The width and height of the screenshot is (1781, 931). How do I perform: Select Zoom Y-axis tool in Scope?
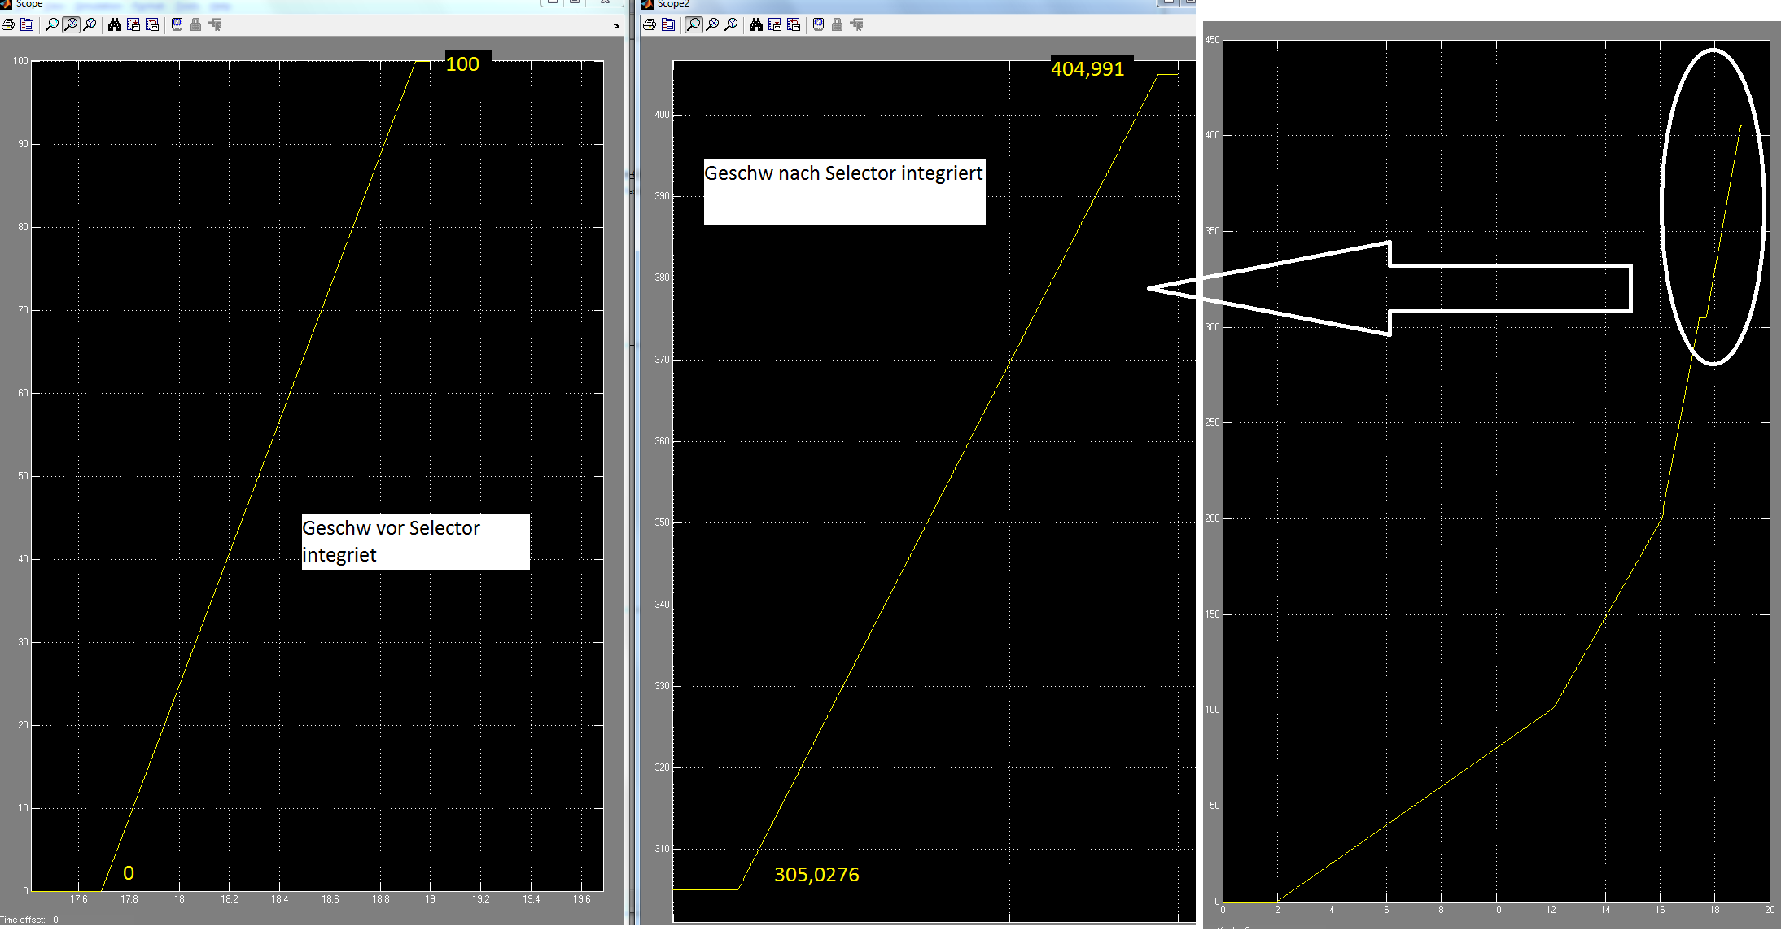pyautogui.click(x=90, y=24)
